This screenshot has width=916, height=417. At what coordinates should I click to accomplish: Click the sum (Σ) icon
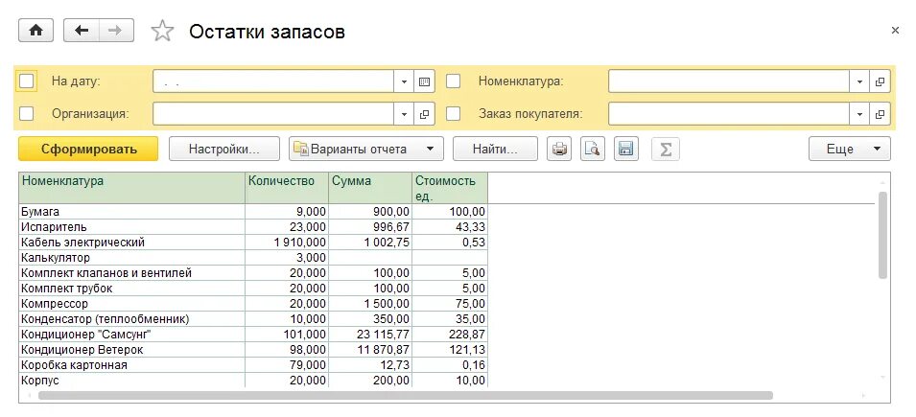pyautogui.click(x=666, y=149)
